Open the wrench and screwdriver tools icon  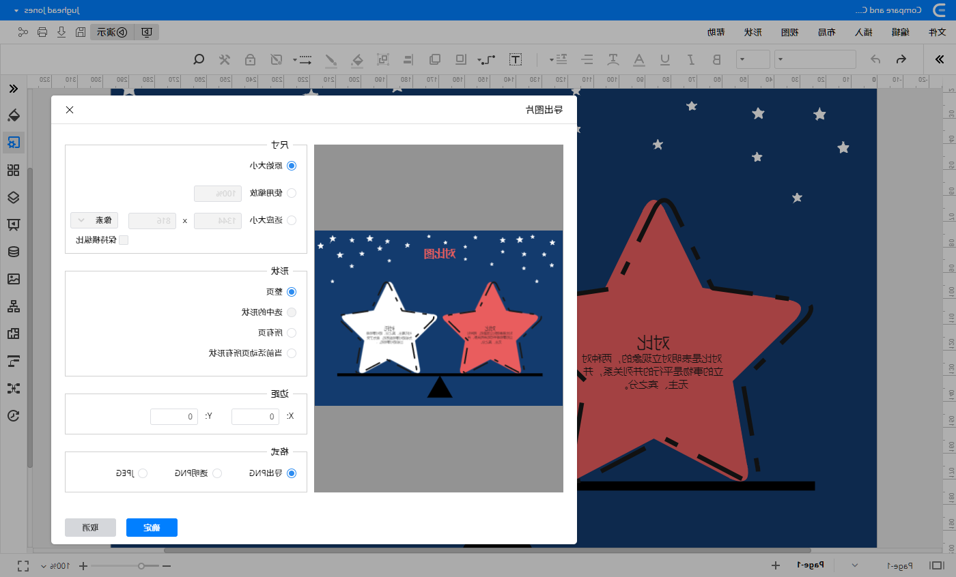pyautogui.click(x=225, y=59)
